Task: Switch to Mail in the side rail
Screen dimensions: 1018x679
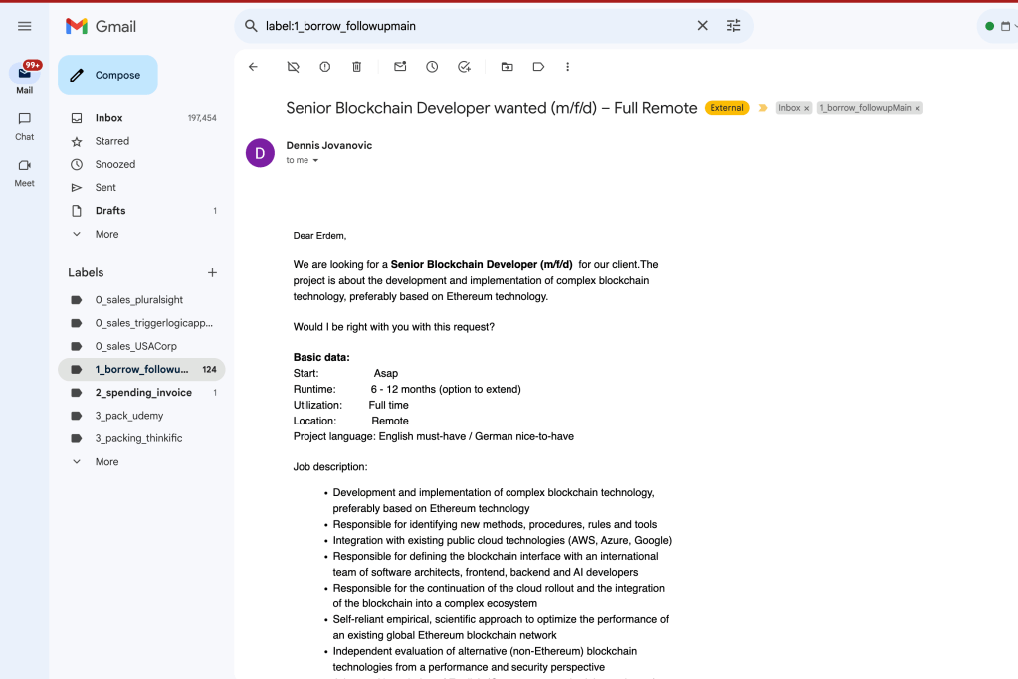Action: 25,78
